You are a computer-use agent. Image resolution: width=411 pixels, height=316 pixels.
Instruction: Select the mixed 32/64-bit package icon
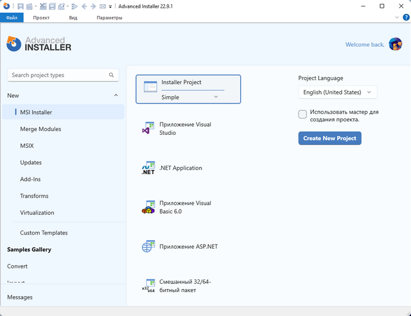pos(148,286)
